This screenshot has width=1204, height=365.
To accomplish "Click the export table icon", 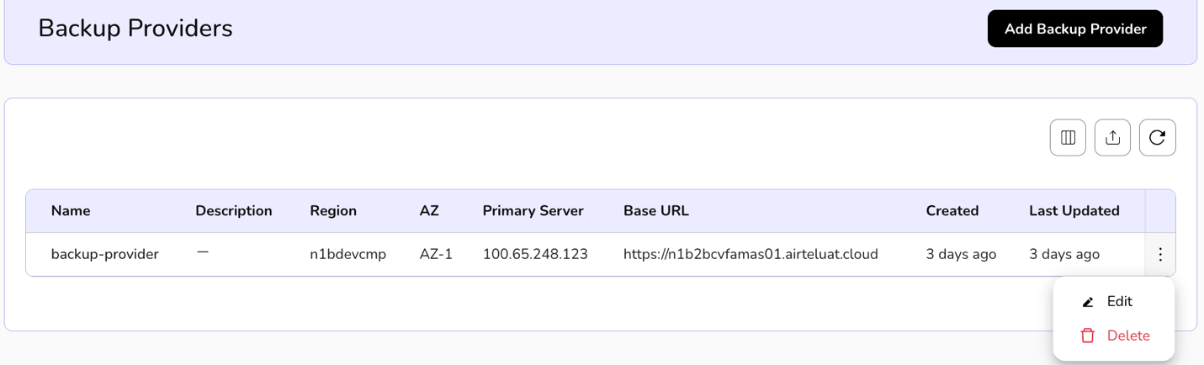I will tap(1112, 138).
